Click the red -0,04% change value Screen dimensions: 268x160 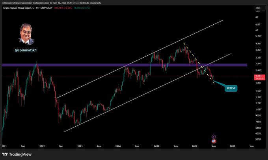(x=68, y=8)
